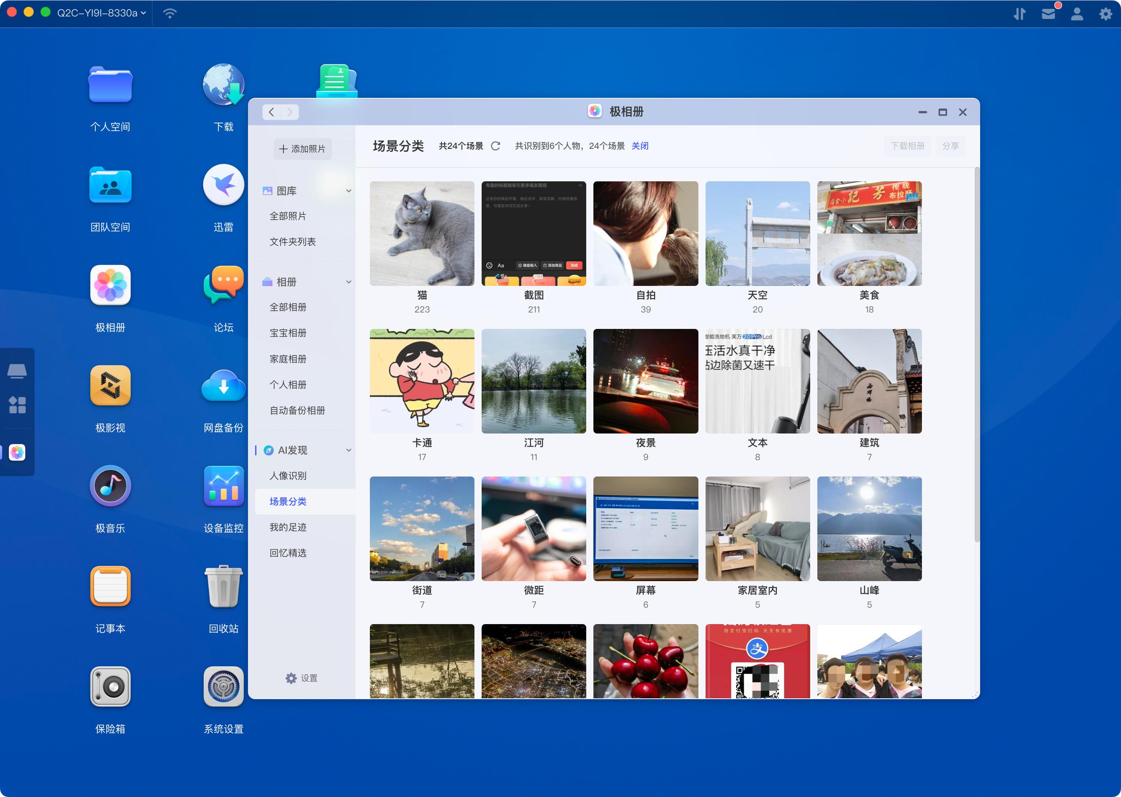
Task: Collapse the AI发现 section chevron
Action: [x=348, y=450]
